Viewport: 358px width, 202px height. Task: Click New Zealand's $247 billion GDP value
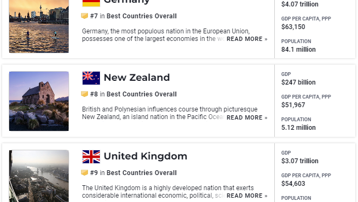299,82
